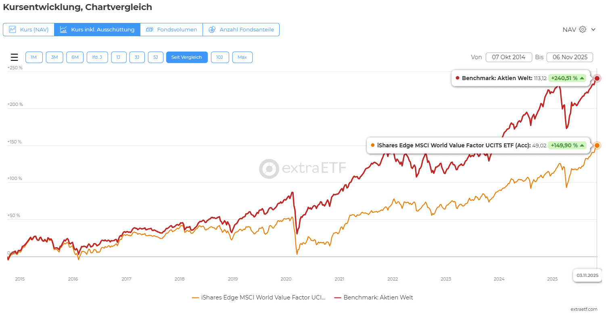Open the Von start date picker

pyautogui.click(x=508, y=57)
